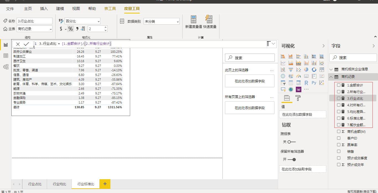
Task: Insert a funnel chart visual
Action: (291, 70)
